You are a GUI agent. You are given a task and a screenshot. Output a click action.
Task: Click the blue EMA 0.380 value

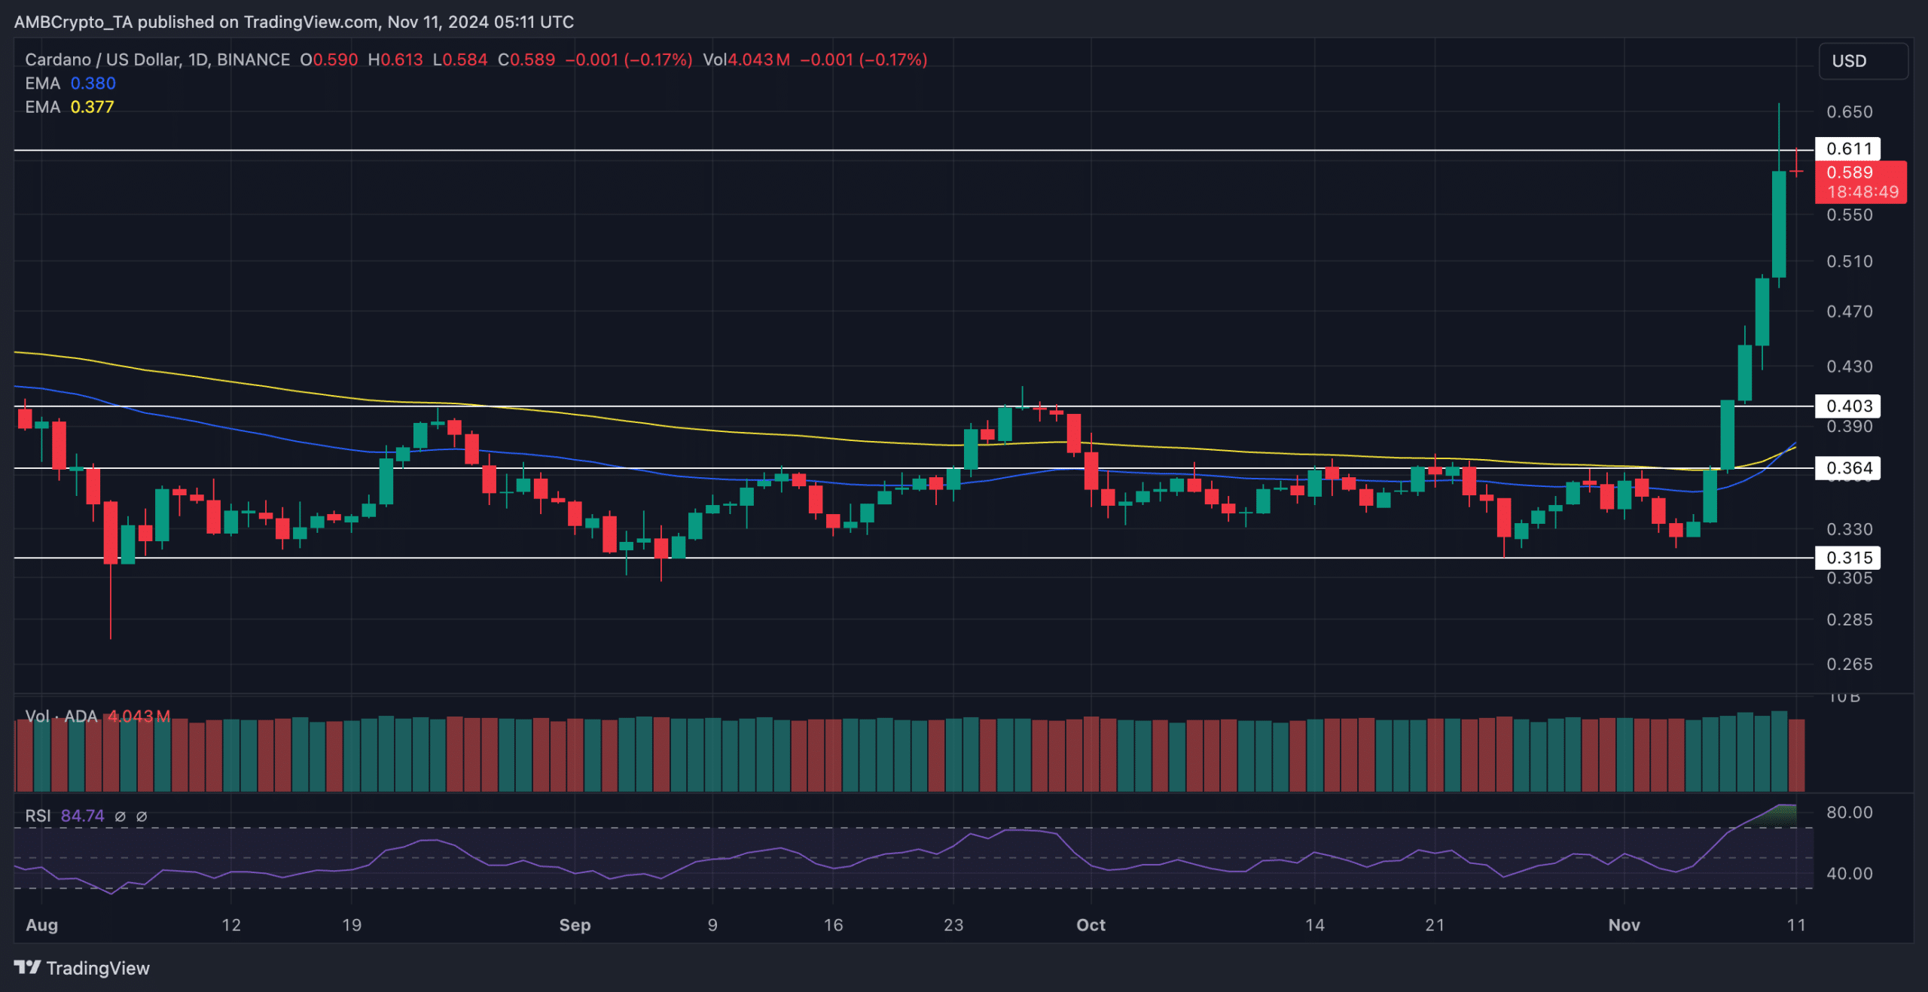[93, 84]
